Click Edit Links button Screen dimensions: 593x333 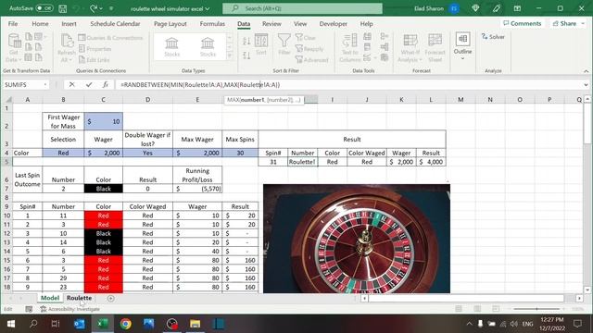coord(95,59)
